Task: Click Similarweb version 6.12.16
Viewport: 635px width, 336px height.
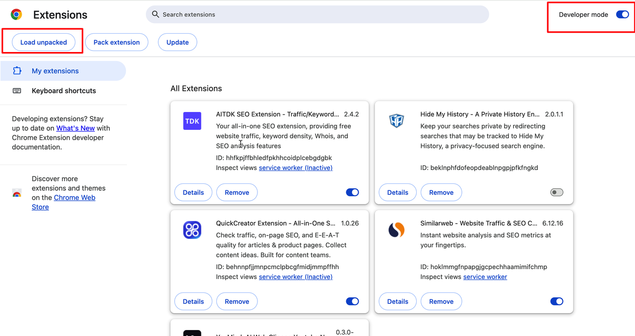Action: point(553,223)
